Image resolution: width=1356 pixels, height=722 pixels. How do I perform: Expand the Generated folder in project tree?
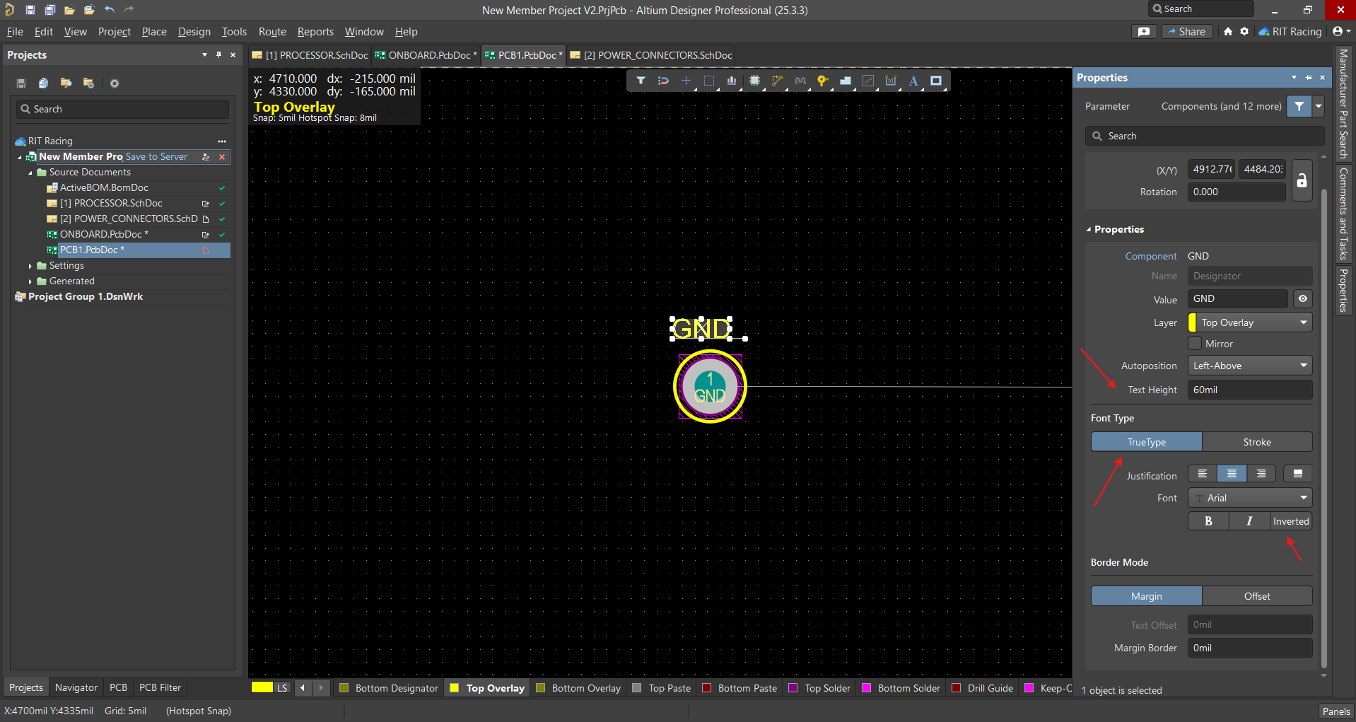coord(30,281)
